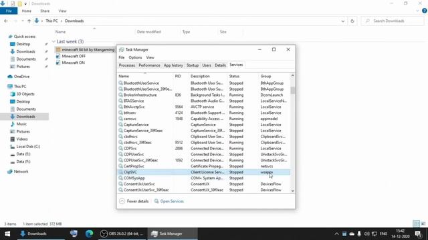Open Music folder in sidebar
428x240 pixels.
click(19, 124)
